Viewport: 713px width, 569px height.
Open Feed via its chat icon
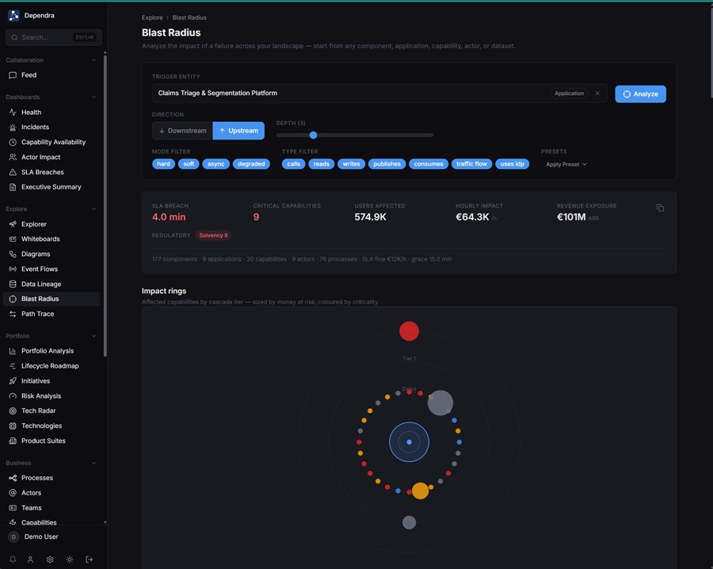13,75
